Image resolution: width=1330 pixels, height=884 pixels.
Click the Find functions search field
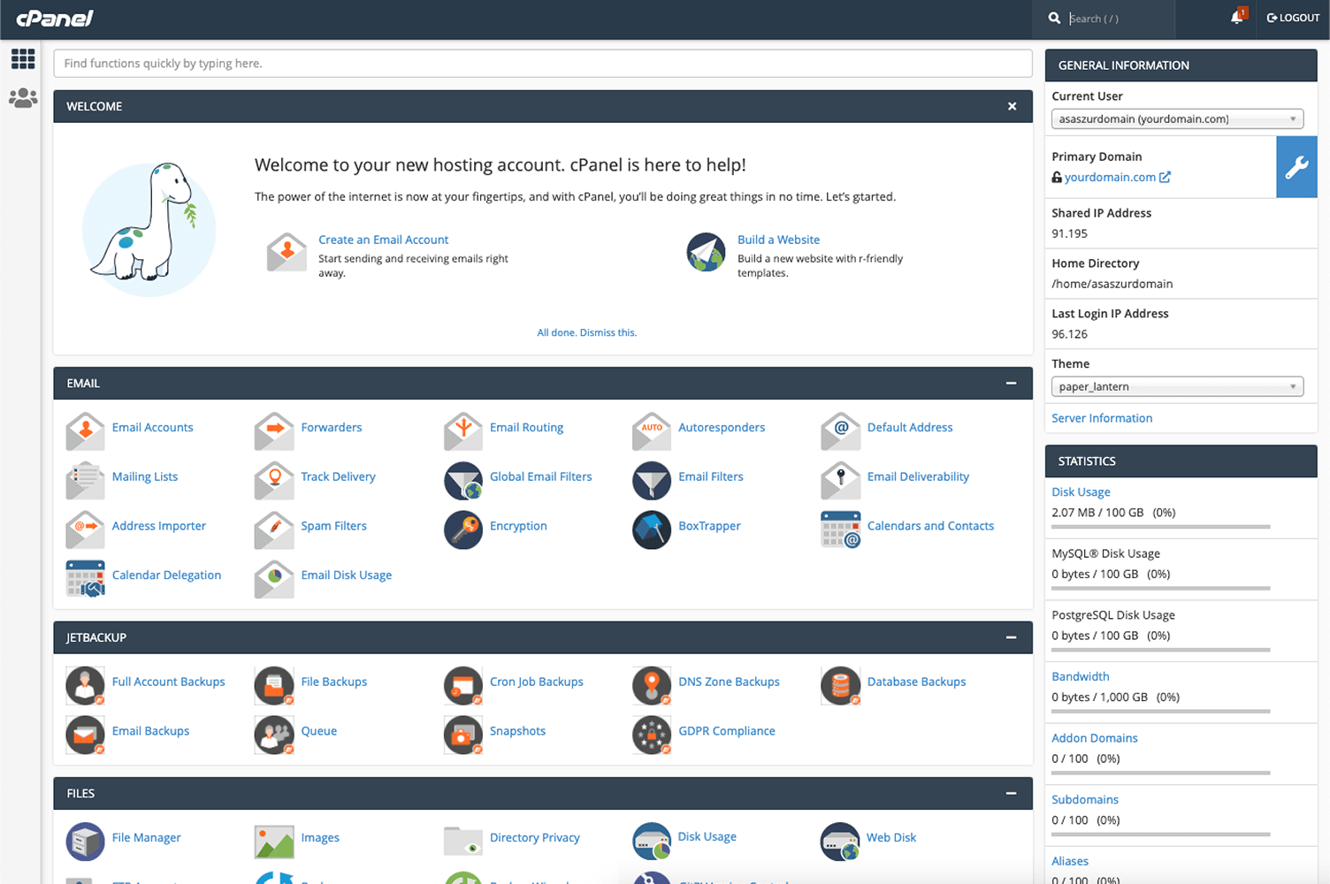pyautogui.click(x=542, y=64)
